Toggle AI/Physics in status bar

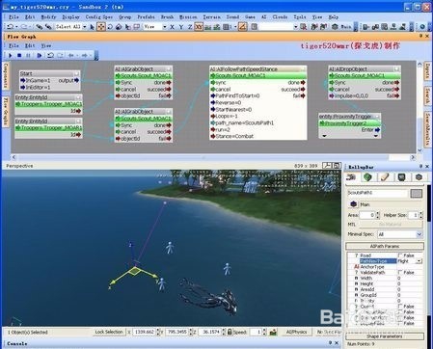297,332
